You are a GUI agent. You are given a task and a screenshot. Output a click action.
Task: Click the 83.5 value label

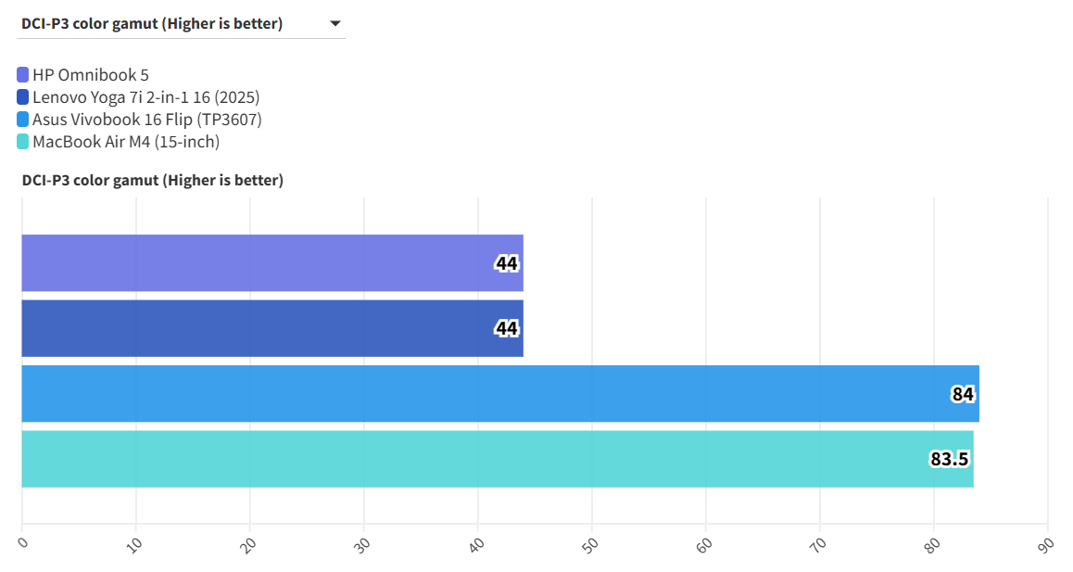(950, 459)
